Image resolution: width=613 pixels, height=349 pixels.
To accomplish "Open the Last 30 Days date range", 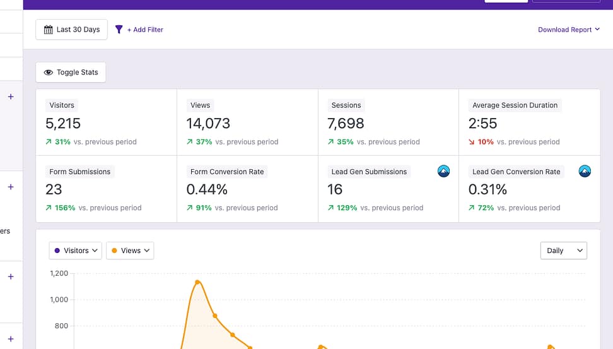I will pyautogui.click(x=71, y=30).
